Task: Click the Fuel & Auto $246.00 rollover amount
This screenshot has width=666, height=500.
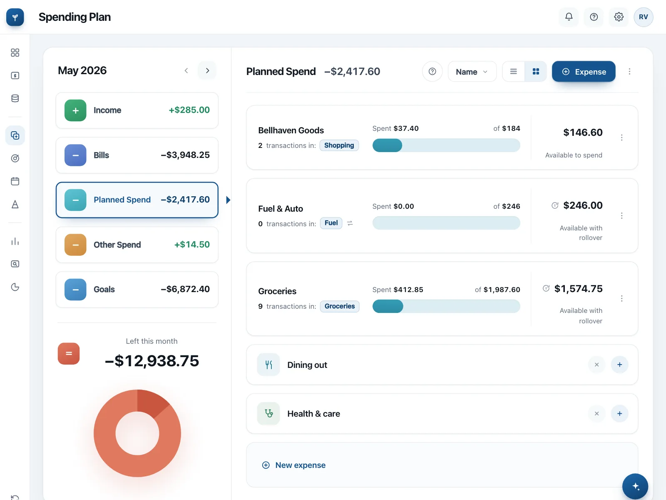Action: [583, 205]
